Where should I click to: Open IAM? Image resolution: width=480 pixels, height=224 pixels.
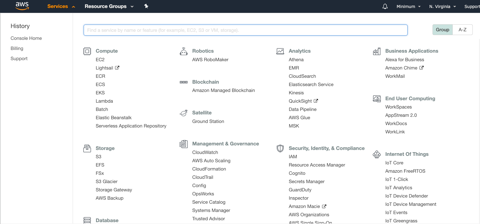pos(293,157)
